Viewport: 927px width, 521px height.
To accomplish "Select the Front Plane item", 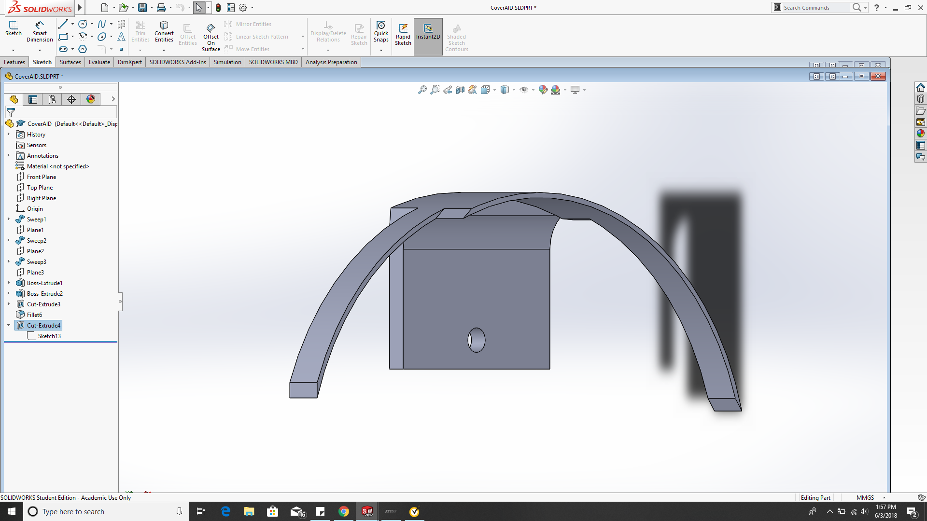I will pos(42,177).
